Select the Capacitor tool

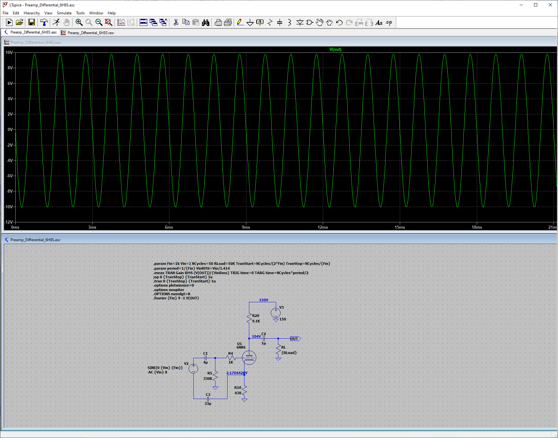pos(280,22)
